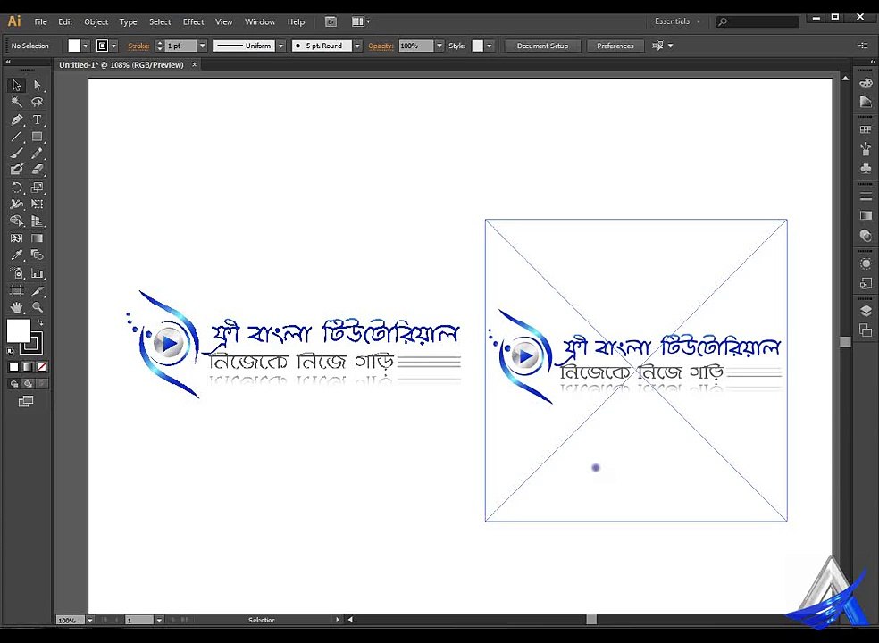Select the Gradient tool
The width and height of the screenshot is (879, 643).
(x=38, y=238)
